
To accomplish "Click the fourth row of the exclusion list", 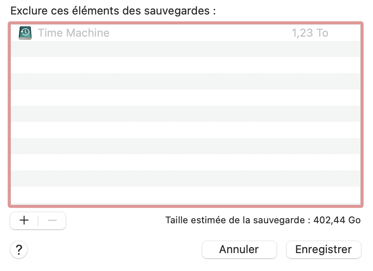I will click(x=186, y=81).
